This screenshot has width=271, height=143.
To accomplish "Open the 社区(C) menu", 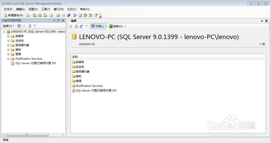I will pyautogui.click(x=72, y=9).
